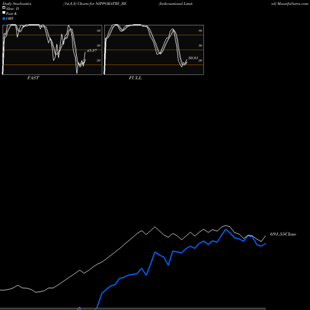Click the 50 axis label in the FAST chart

[99, 45]
